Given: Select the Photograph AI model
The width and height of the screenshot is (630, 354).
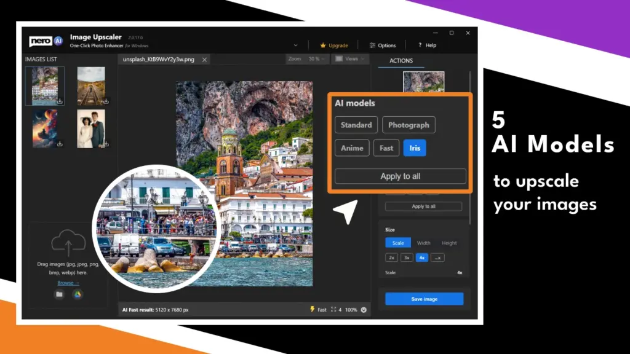Looking at the screenshot, I should pyautogui.click(x=409, y=125).
